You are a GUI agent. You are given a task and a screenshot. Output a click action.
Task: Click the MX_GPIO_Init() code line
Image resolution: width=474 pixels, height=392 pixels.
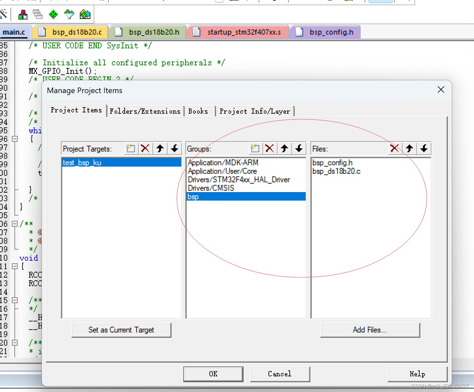(x=62, y=71)
